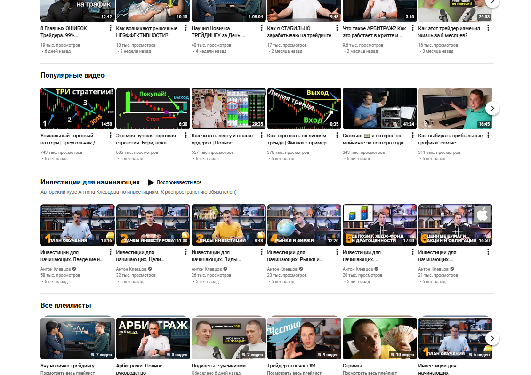Open the "Линия тренда" Вход/Выход video thumbnail
Image resolution: width=531 pixels, height=375 pixels.
pyautogui.click(x=304, y=108)
